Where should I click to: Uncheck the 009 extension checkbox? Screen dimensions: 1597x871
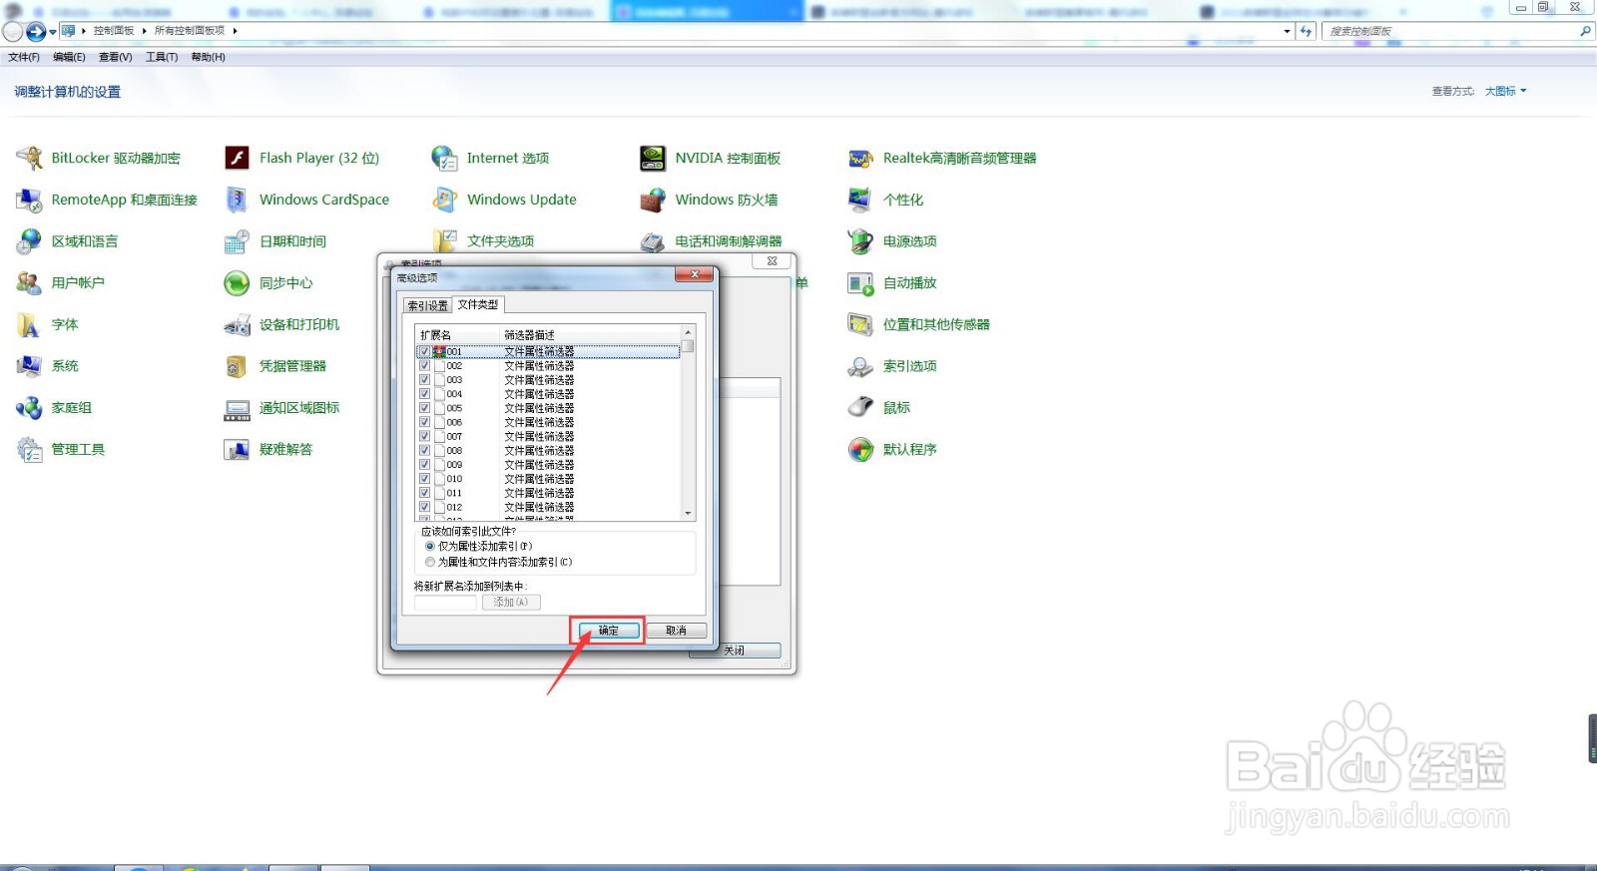(424, 465)
